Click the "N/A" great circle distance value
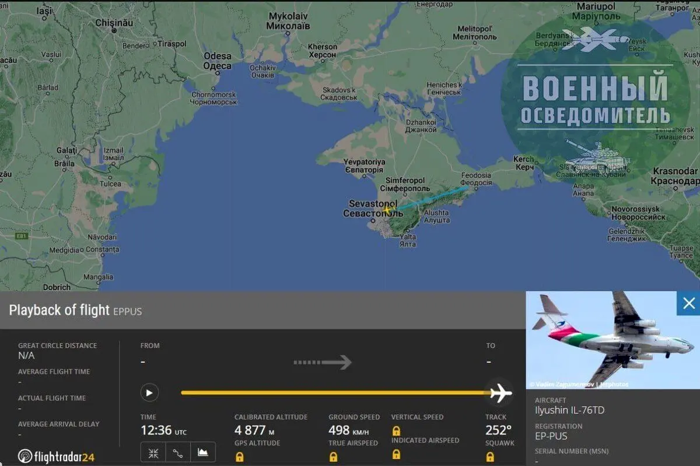 tap(26, 355)
